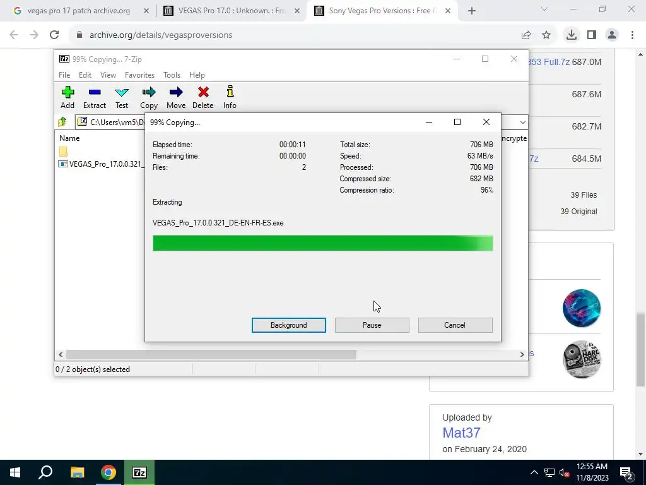Click the muted volume tray icon
The height and width of the screenshot is (485, 646).
pos(565,472)
